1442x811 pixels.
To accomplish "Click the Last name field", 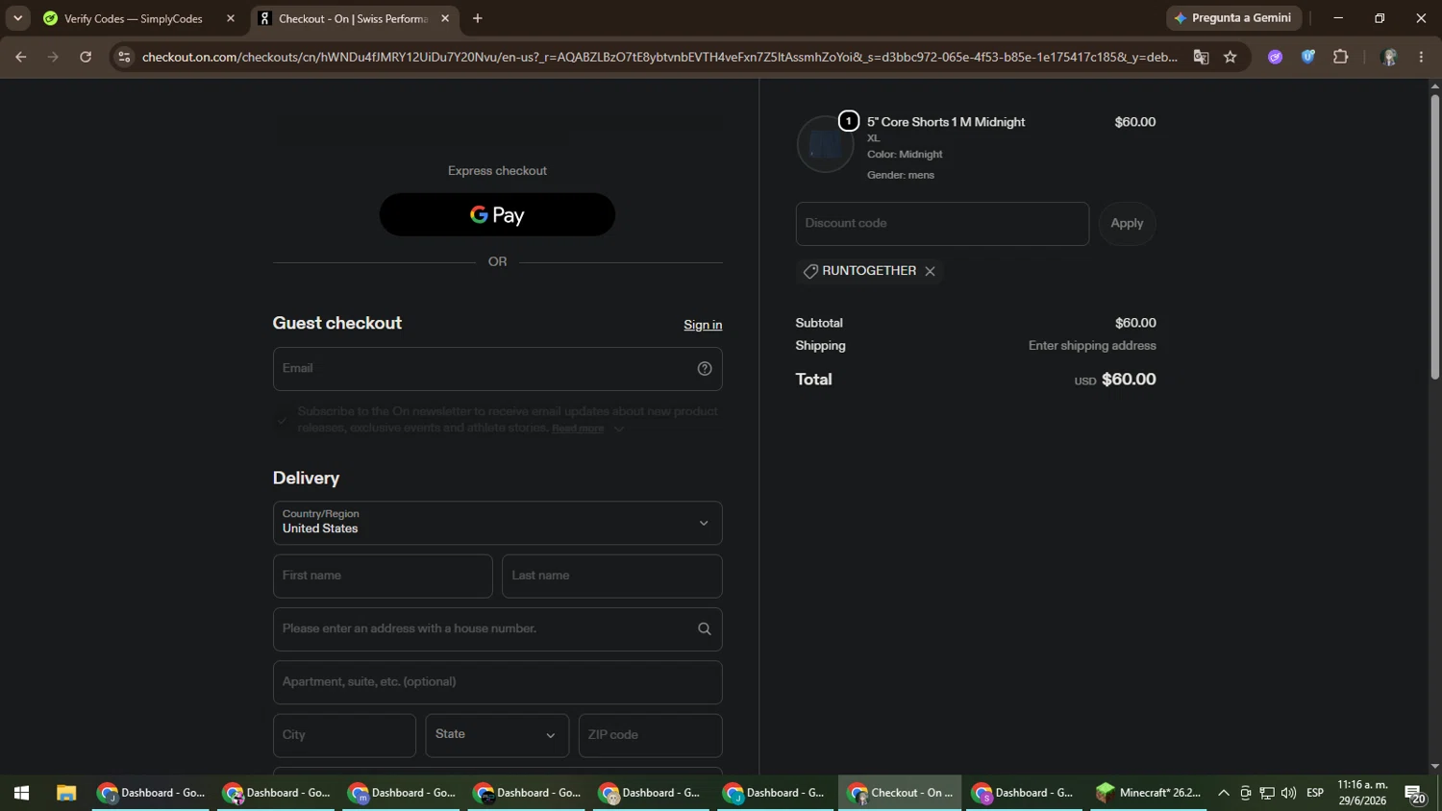I will (612, 576).
